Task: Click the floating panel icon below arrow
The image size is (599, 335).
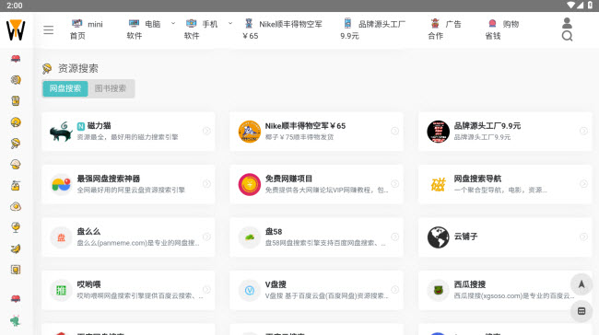Action: pyautogui.click(x=581, y=311)
